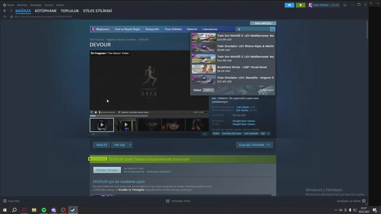The height and width of the screenshot is (214, 381).
Task: Seek on the trailer progress bar
Action: (x=149, y=116)
